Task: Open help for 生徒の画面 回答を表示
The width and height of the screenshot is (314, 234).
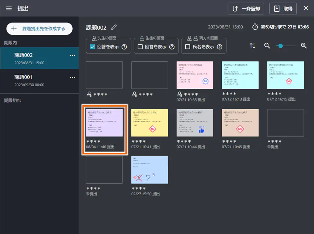Action: 172,47
